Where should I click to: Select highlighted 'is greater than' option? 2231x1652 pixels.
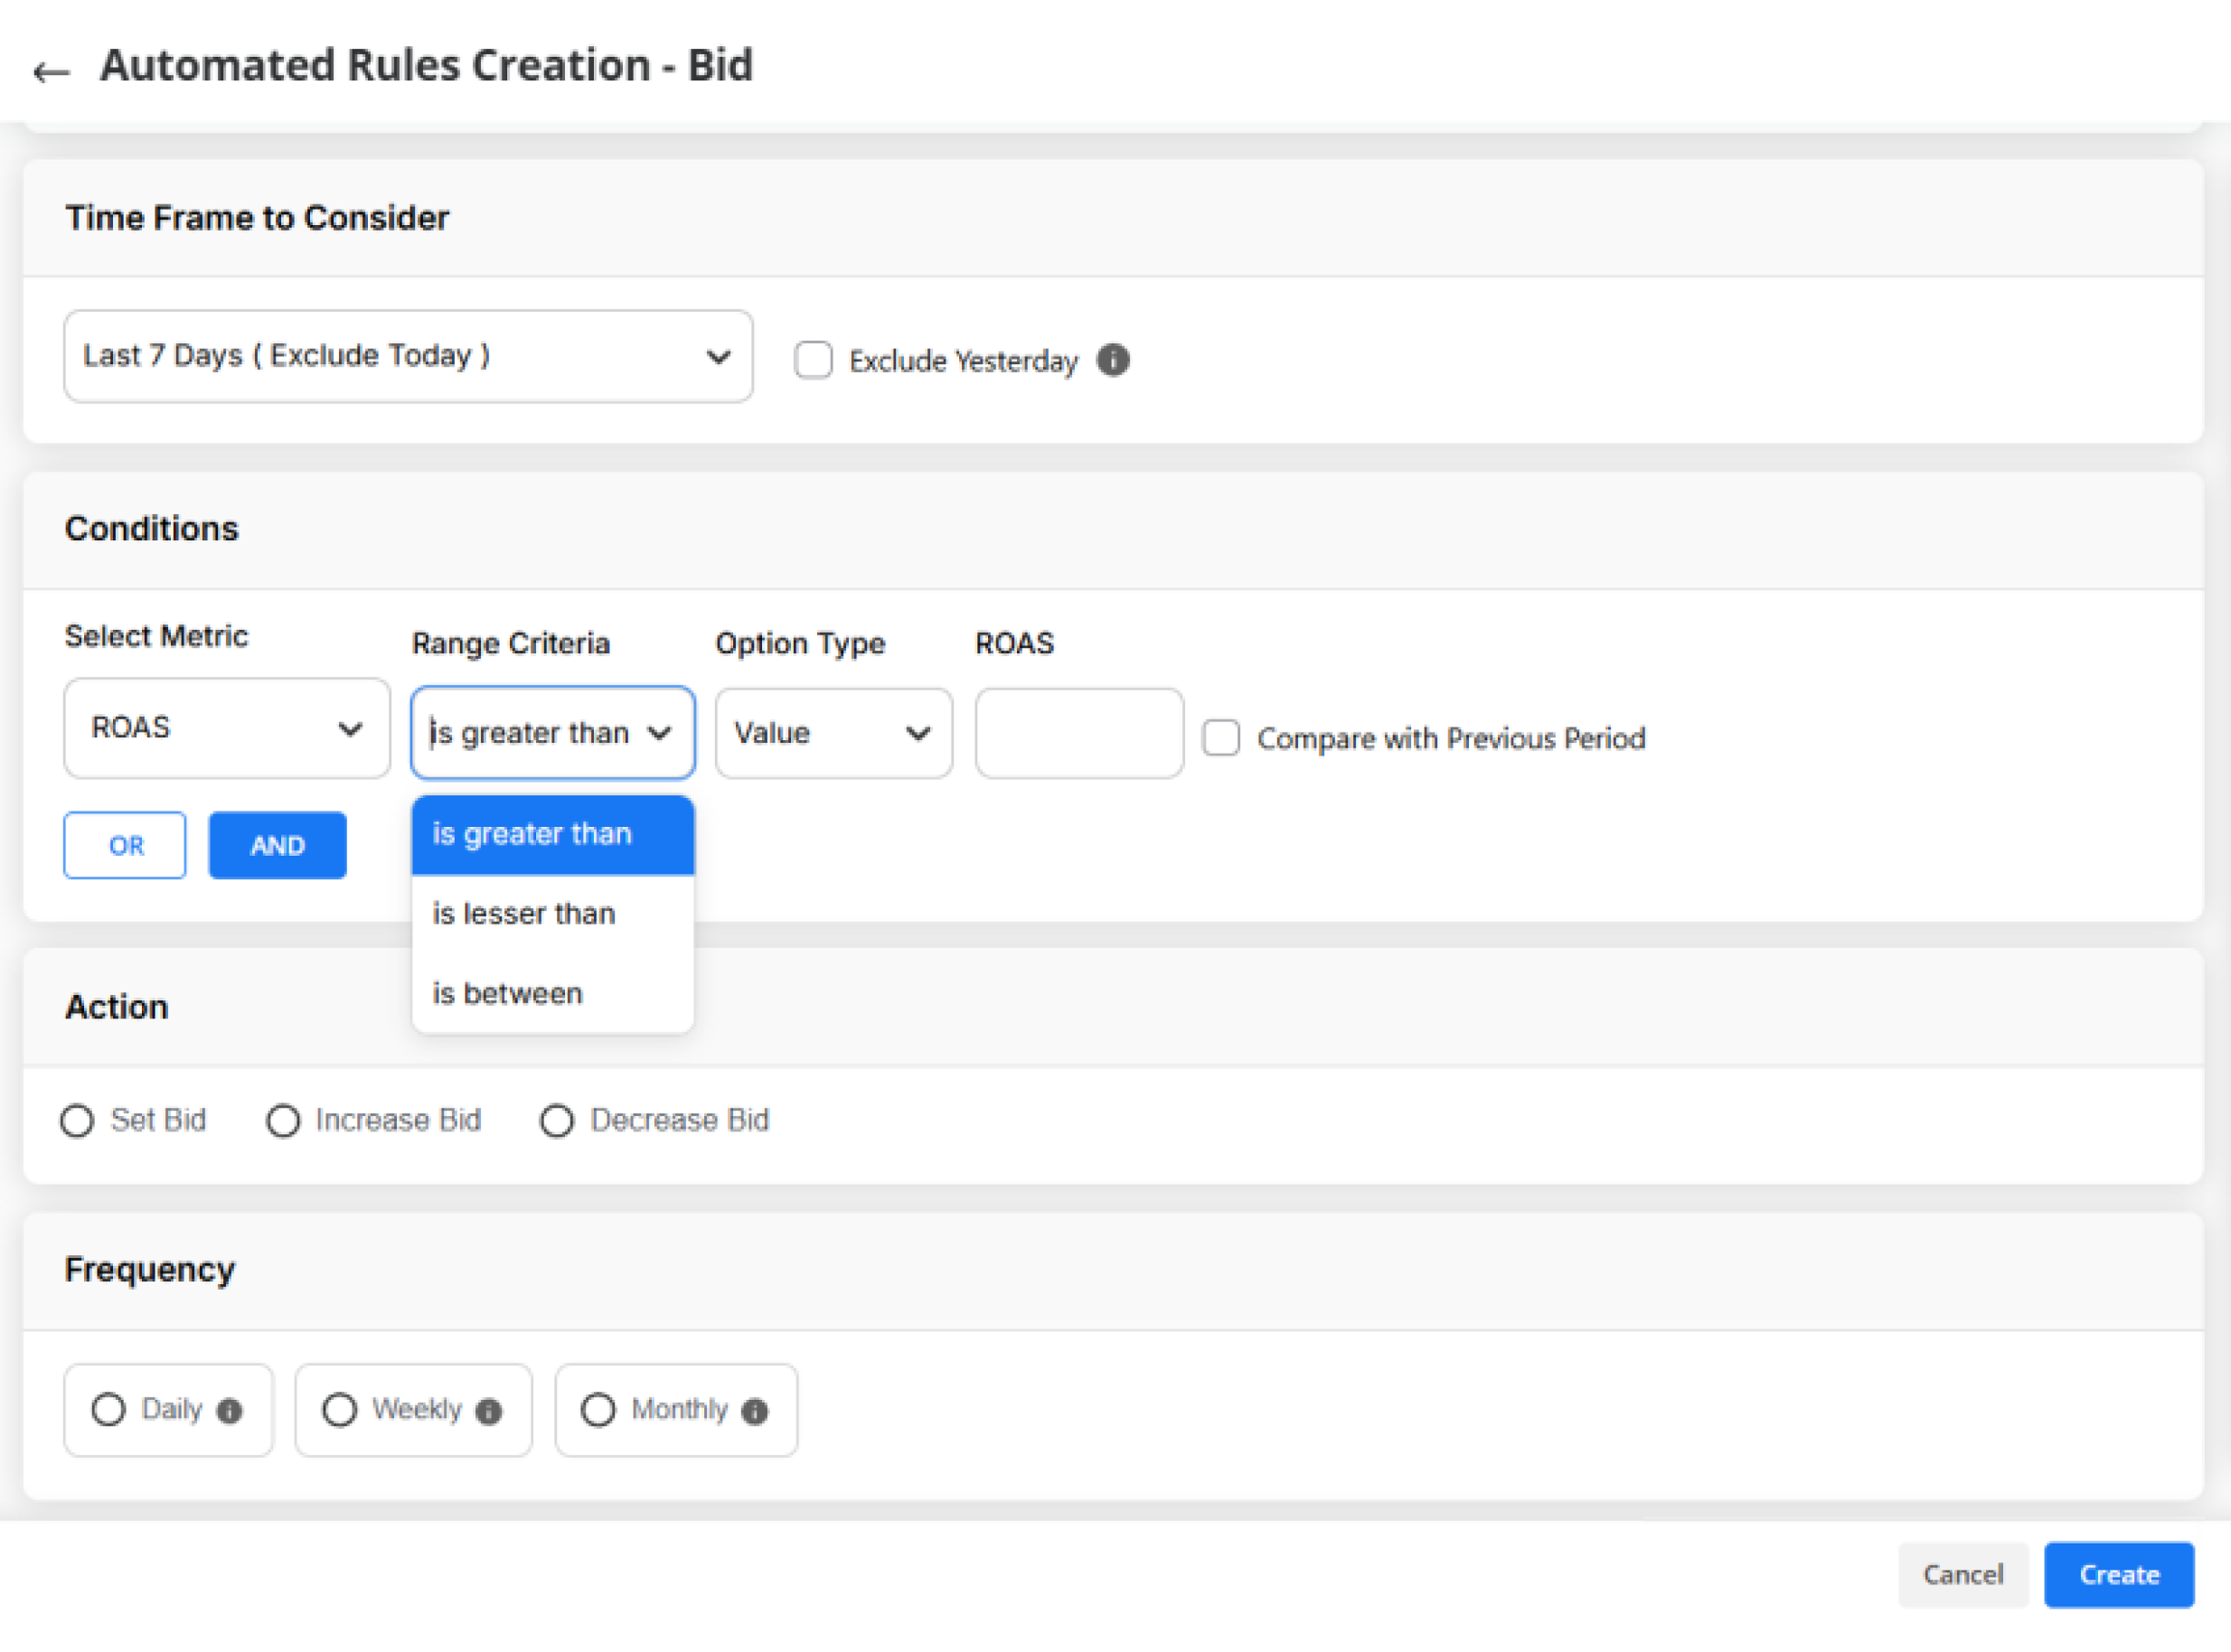532,834
